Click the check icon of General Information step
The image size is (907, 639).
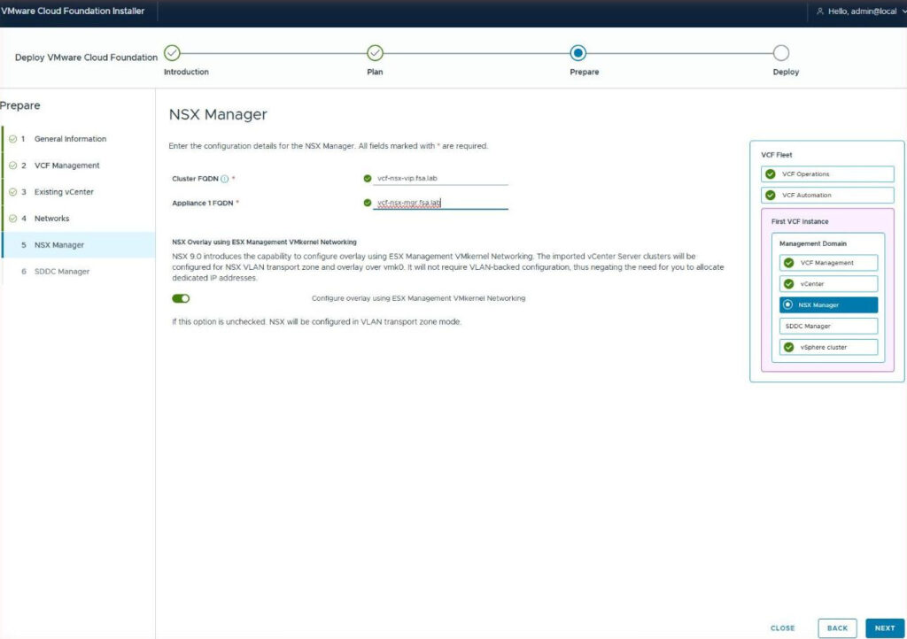(x=12, y=139)
